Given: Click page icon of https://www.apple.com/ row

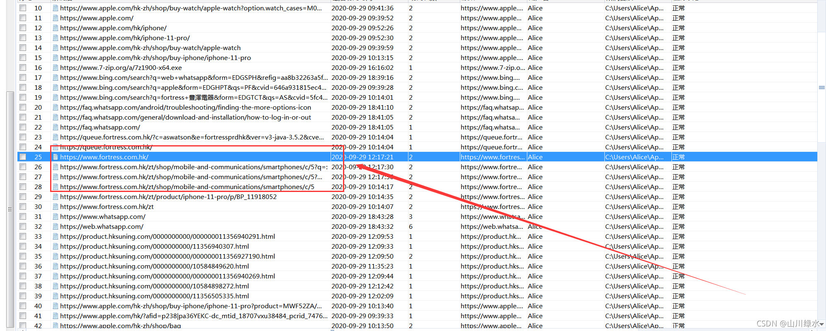Looking at the screenshot, I should pos(55,18).
